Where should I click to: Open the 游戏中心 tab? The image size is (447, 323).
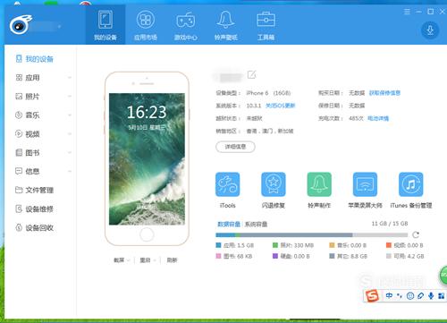pyautogui.click(x=186, y=25)
